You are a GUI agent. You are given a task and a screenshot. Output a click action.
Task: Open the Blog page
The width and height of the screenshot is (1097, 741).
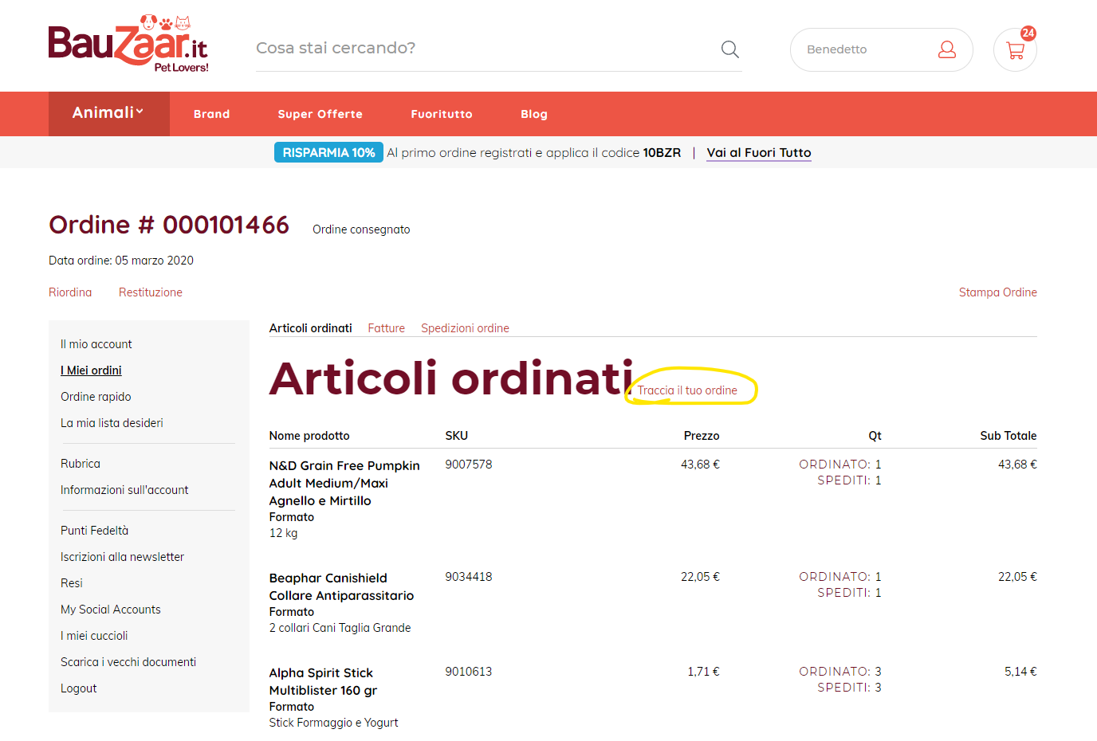[534, 114]
